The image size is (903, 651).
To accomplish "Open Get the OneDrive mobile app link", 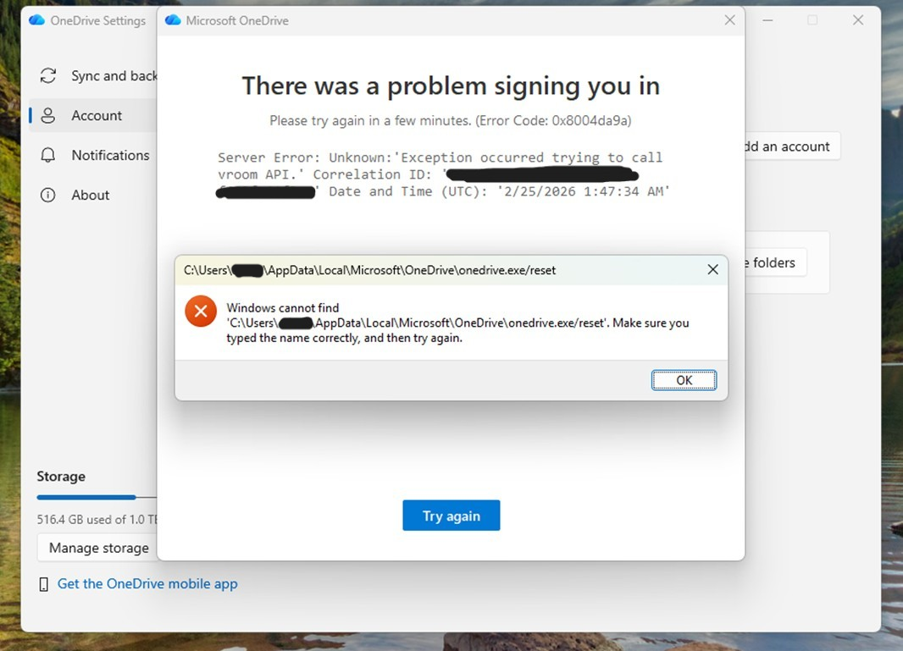I will pos(147,583).
